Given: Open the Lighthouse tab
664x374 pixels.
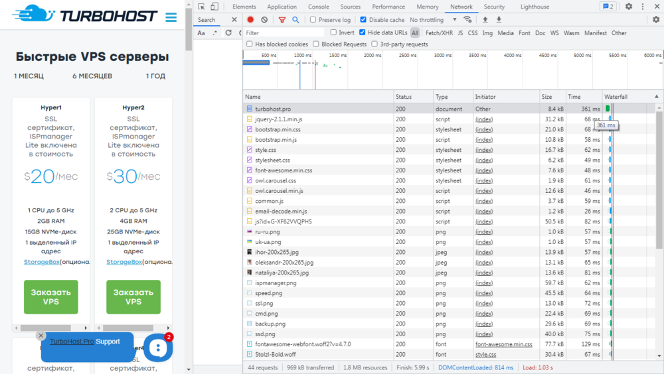Looking at the screenshot, I should (535, 7).
